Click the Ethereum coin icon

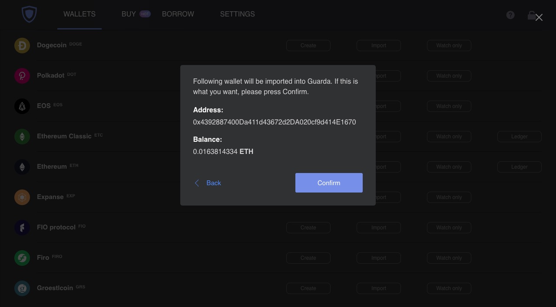pos(22,167)
